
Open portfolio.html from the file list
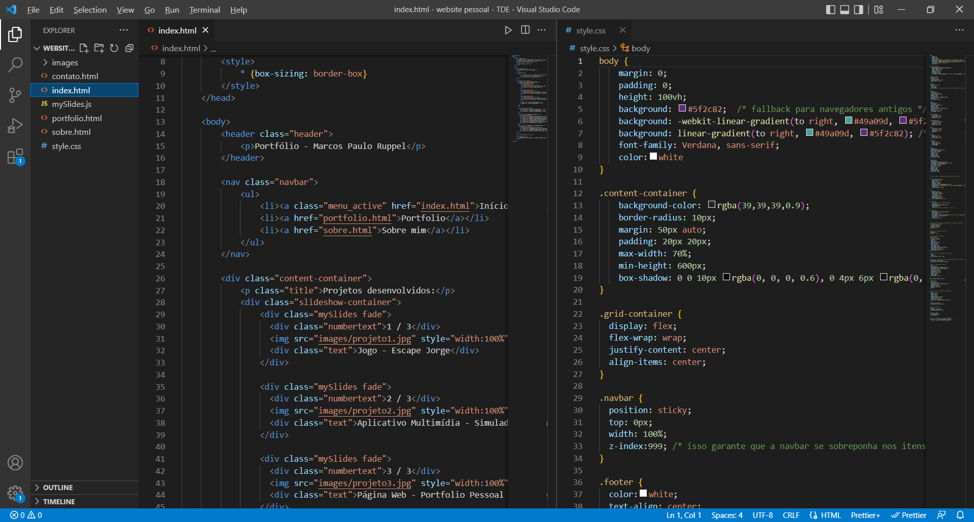pos(77,118)
